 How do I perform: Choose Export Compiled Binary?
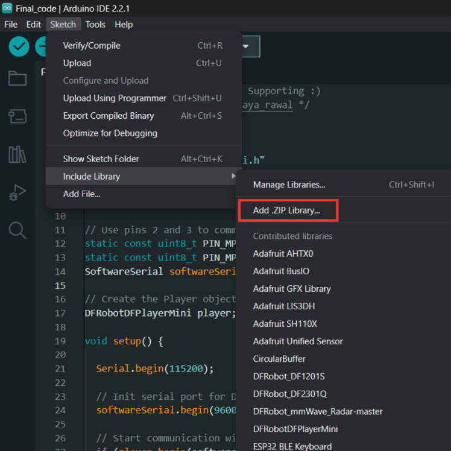pos(109,116)
